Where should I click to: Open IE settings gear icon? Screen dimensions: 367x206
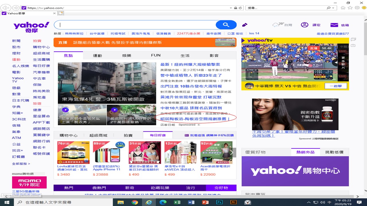click(357, 8)
